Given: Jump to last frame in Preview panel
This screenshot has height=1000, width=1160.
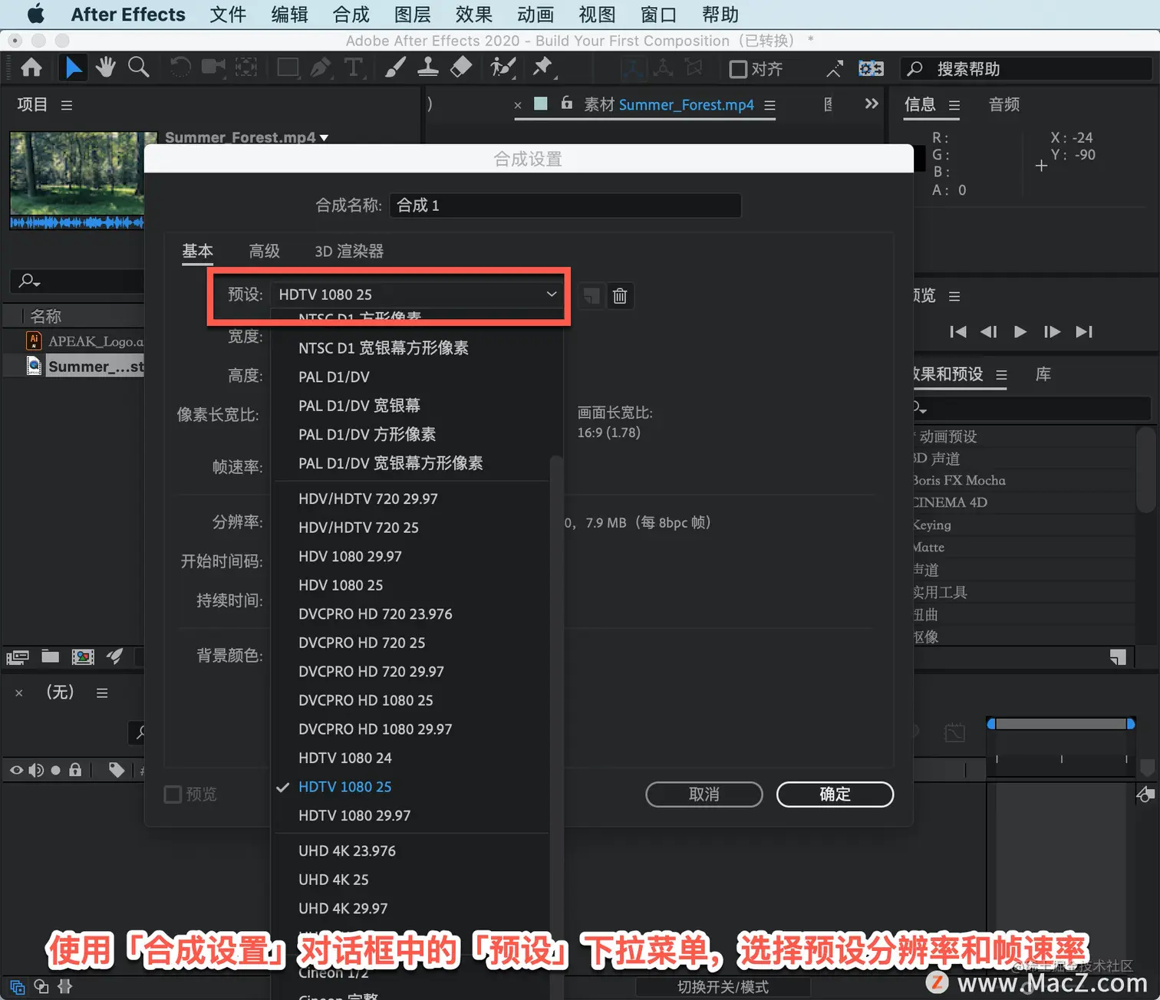Looking at the screenshot, I should [1084, 332].
